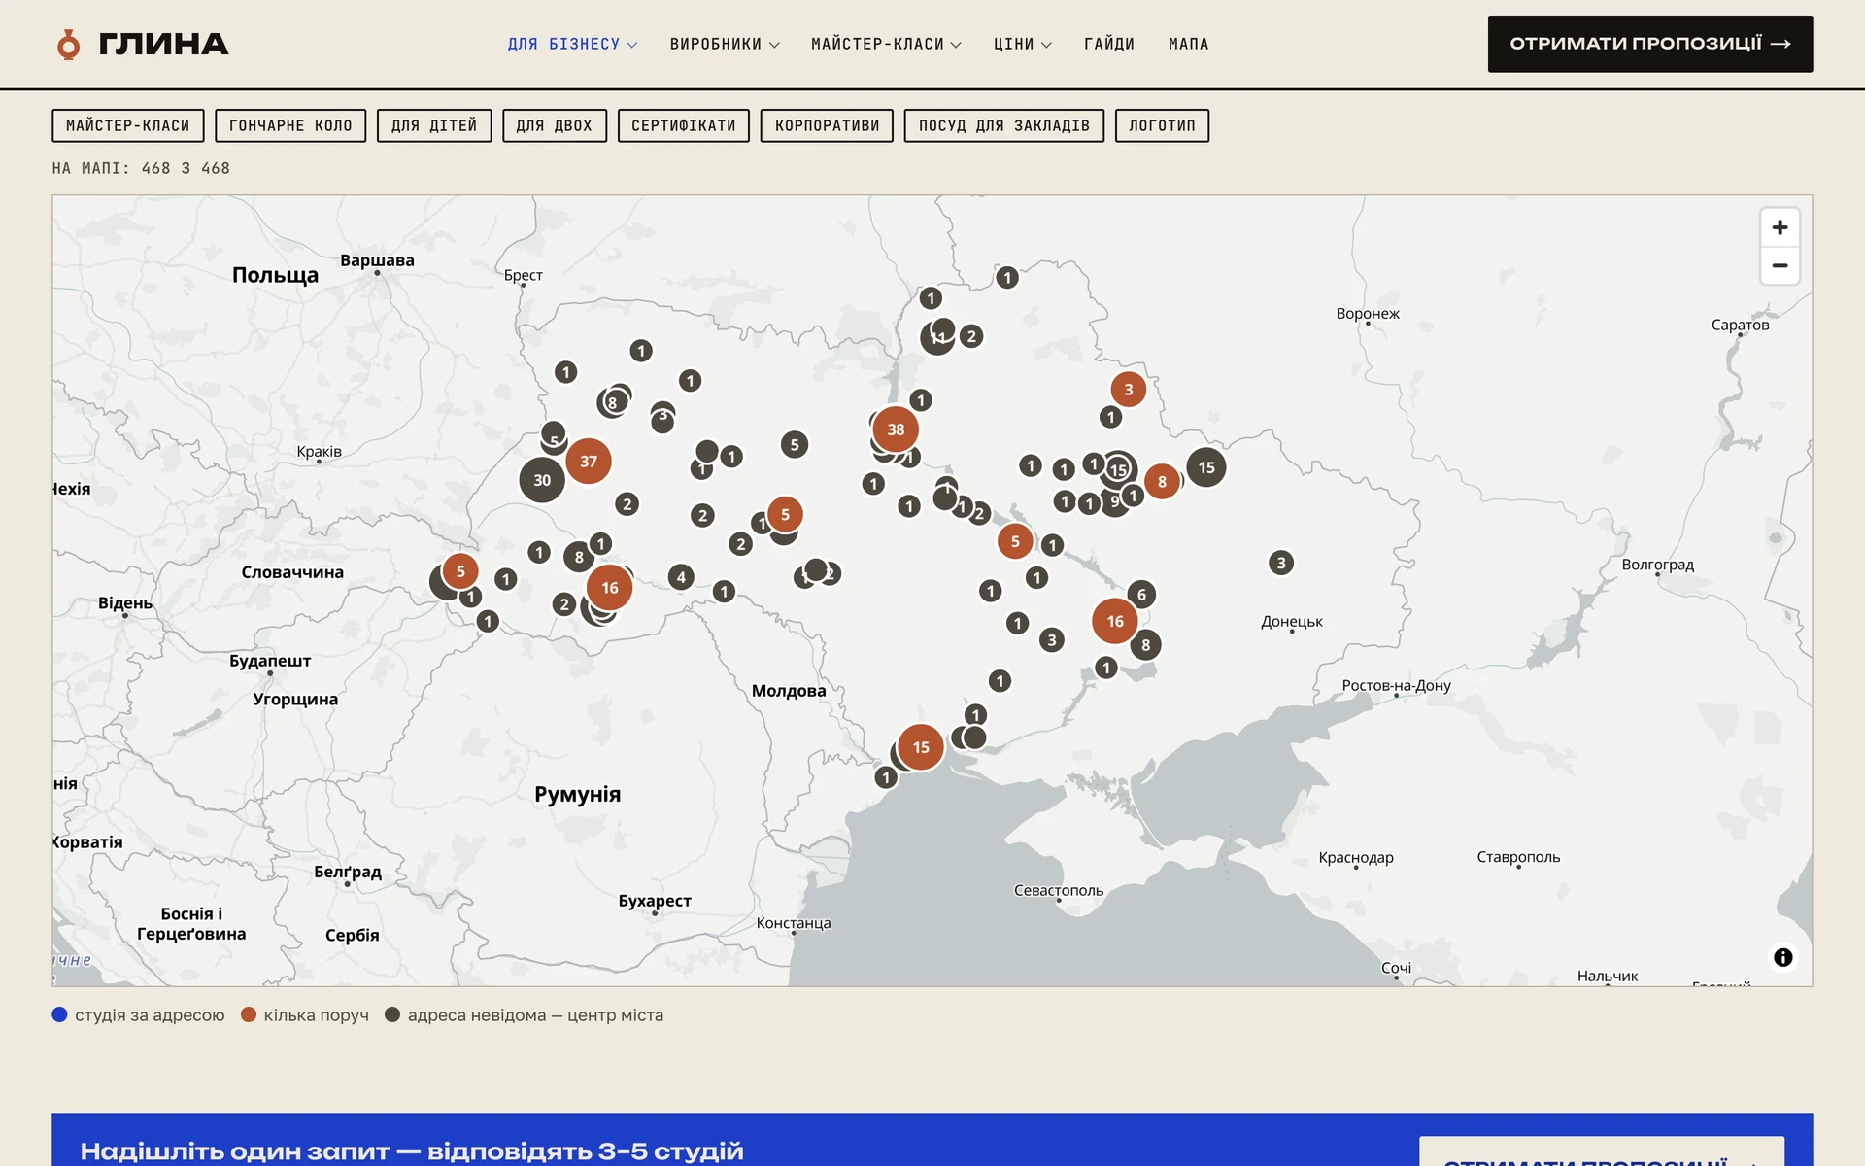Select the orange cluster marker 3 in the northeast

tap(1128, 390)
